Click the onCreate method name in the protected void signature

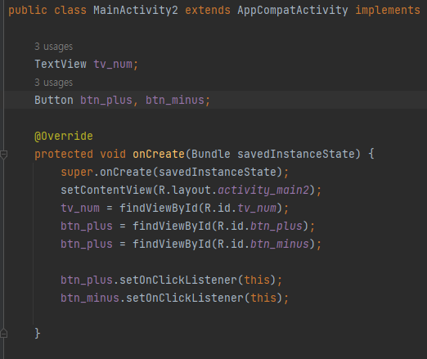coord(159,155)
